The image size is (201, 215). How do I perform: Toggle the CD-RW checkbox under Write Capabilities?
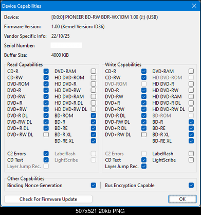[x=144, y=77]
